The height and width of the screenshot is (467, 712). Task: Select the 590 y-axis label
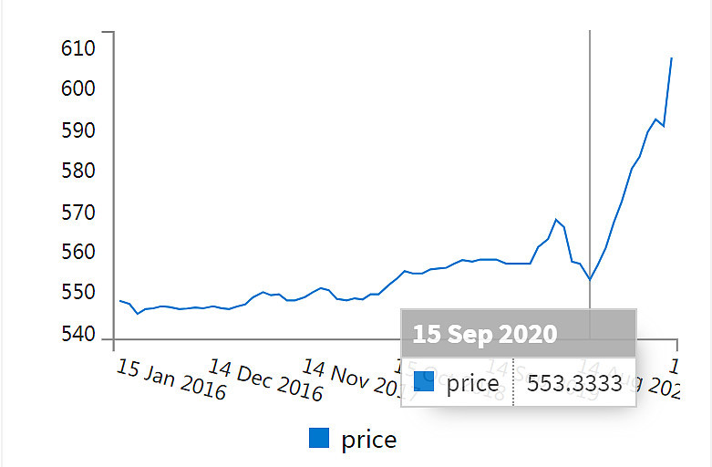[x=78, y=130]
